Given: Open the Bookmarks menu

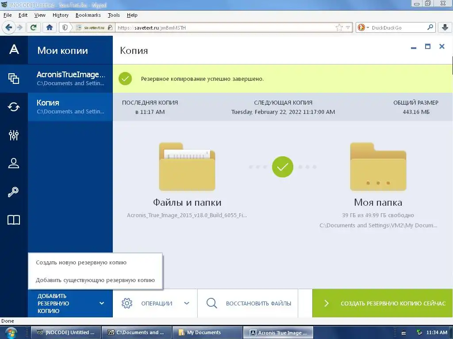Looking at the screenshot, I should click(x=88, y=15).
